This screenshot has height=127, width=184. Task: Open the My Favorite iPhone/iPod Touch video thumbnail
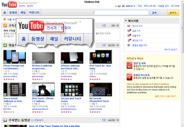(x=101, y=89)
